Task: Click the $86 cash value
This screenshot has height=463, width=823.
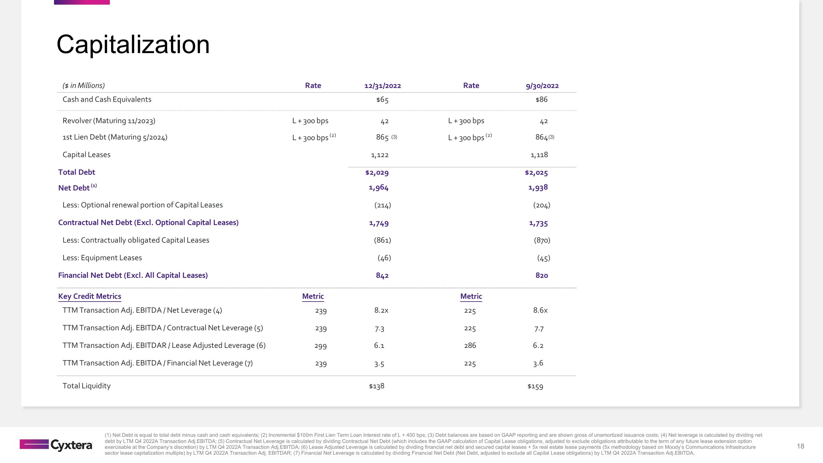Action: point(541,99)
